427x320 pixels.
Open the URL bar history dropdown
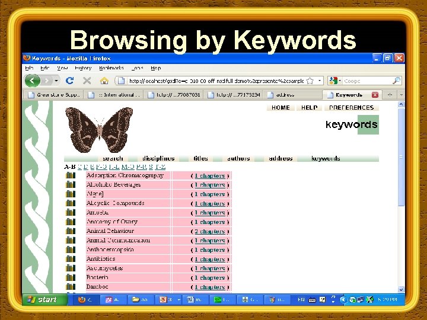coord(320,81)
